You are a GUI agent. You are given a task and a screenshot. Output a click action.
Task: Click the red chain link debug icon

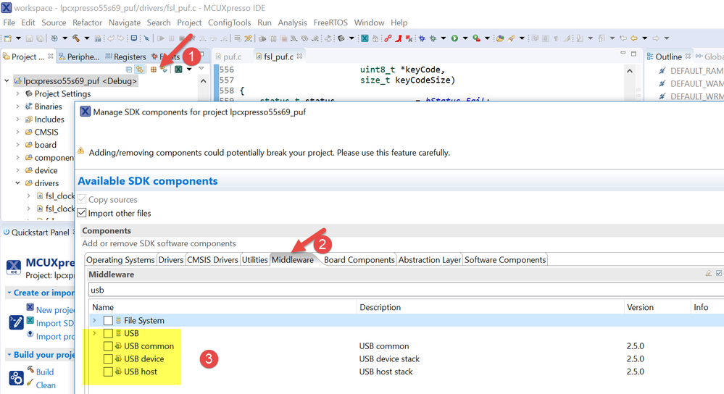pos(388,38)
